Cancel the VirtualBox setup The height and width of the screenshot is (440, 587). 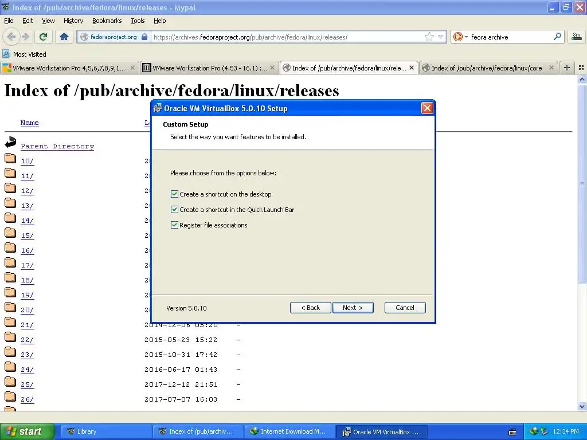(405, 308)
